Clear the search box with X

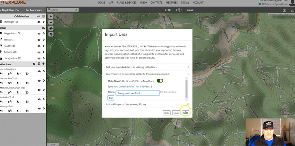76,10
